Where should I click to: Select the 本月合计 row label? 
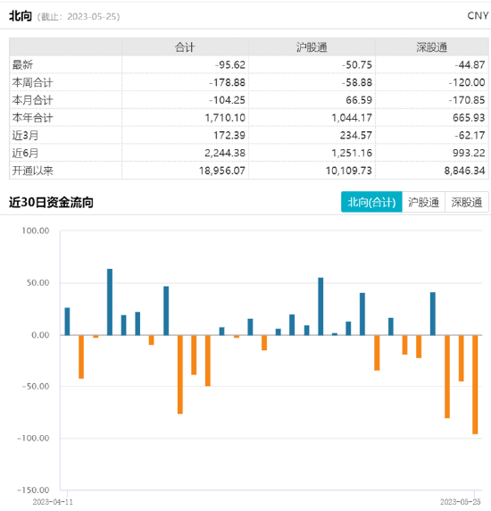point(32,100)
